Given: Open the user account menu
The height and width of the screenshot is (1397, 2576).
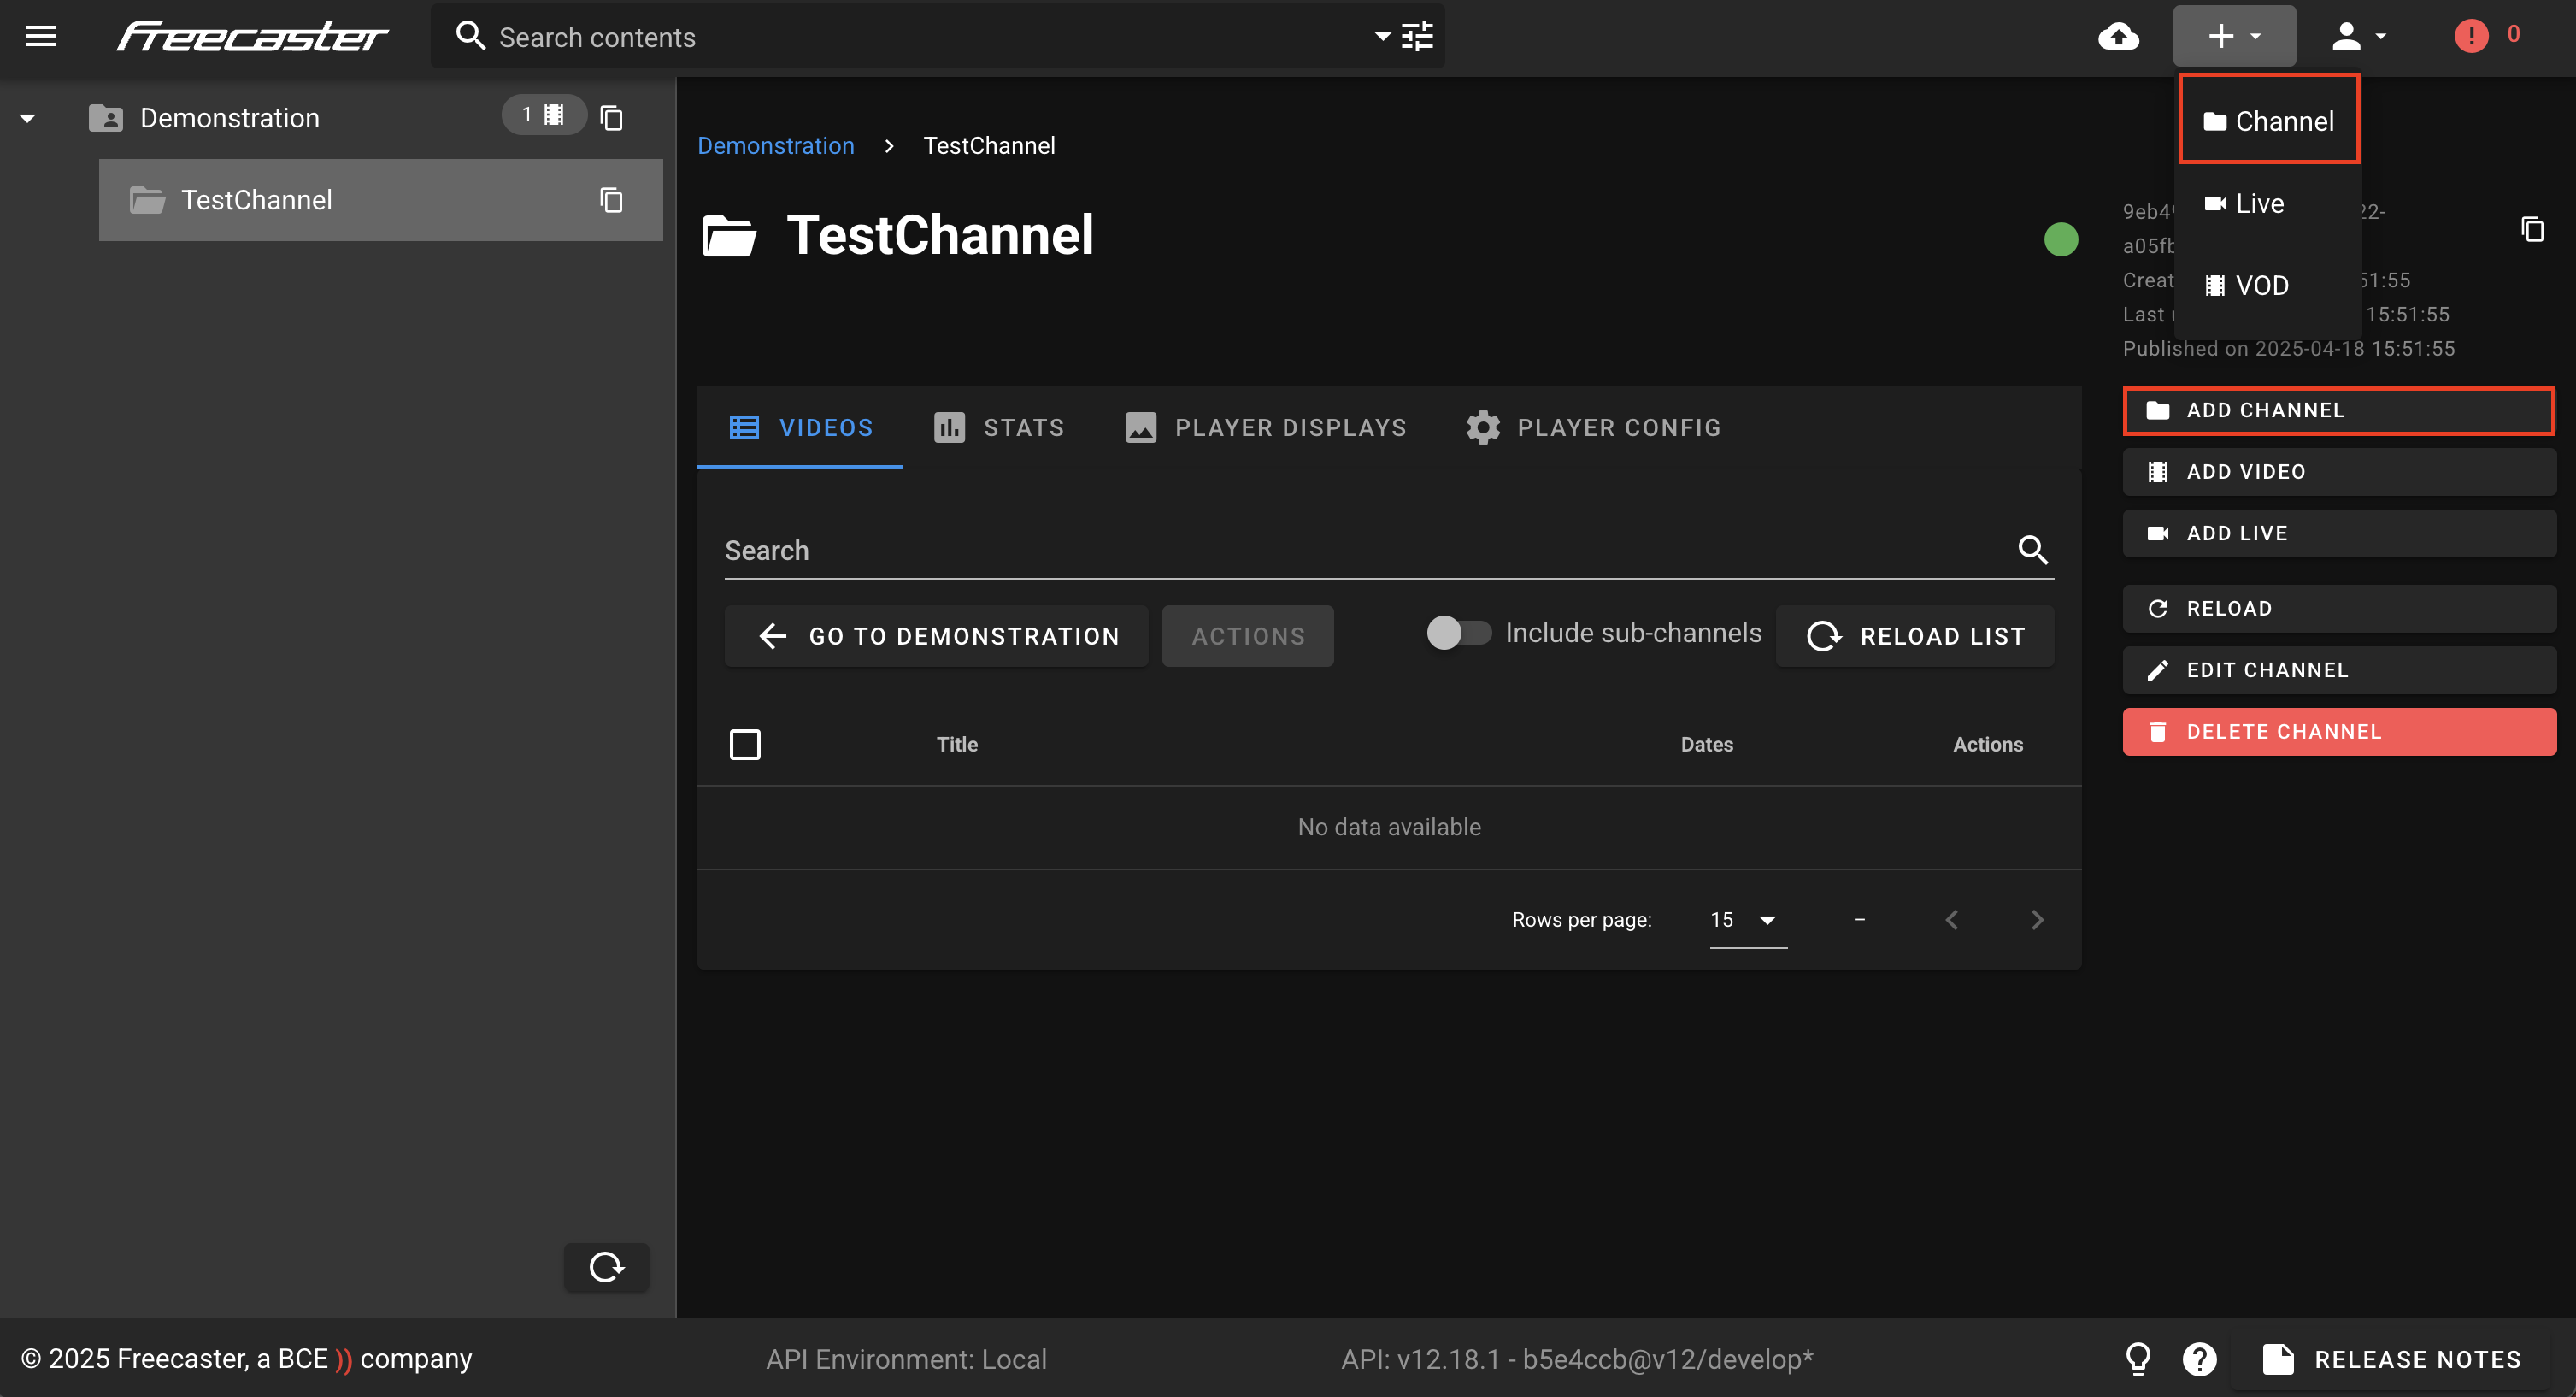Looking at the screenshot, I should [x=2358, y=37].
